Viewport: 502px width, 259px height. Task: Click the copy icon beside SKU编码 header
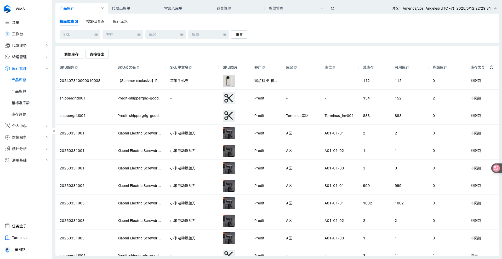(x=77, y=67)
